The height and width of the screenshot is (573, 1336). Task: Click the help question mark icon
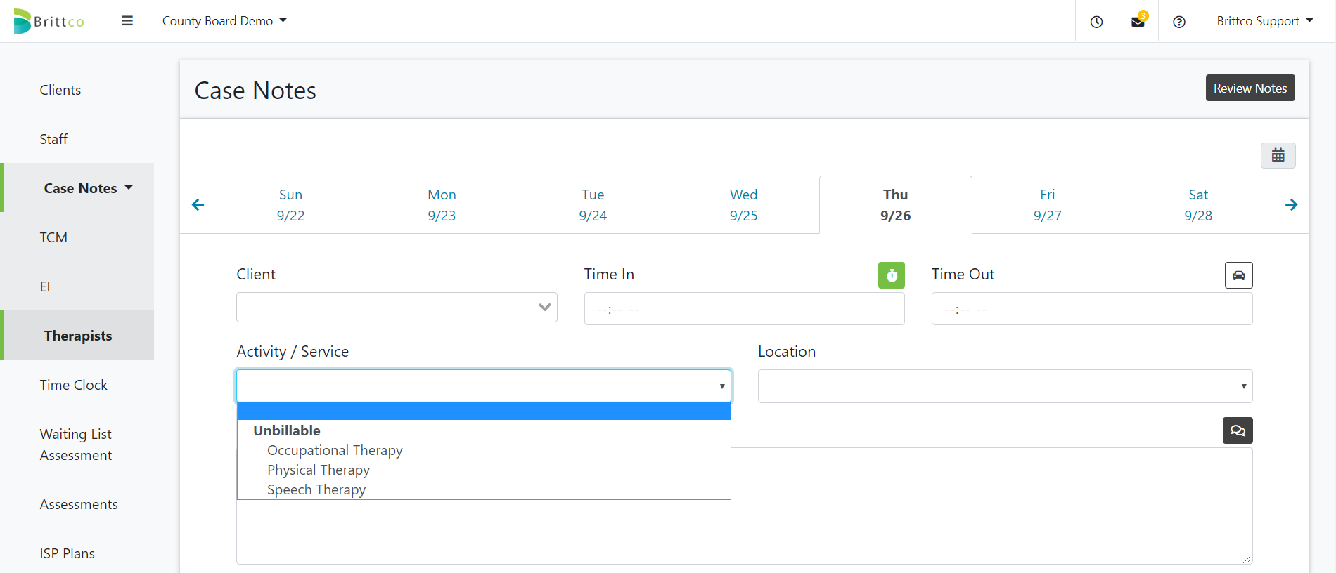tap(1179, 22)
